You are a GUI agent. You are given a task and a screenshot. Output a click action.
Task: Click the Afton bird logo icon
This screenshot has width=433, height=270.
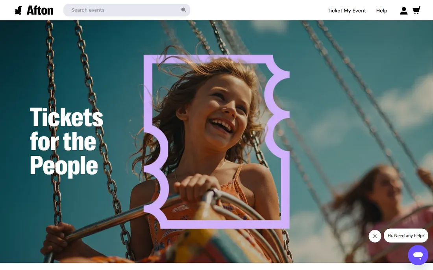tap(18, 11)
